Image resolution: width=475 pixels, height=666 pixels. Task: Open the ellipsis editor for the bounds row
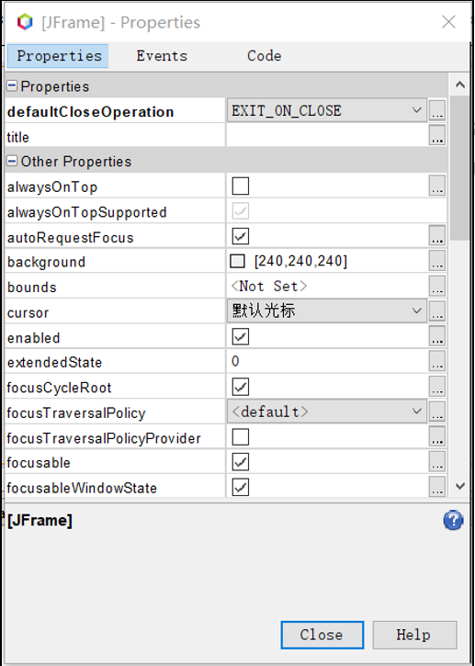tap(437, 287)
